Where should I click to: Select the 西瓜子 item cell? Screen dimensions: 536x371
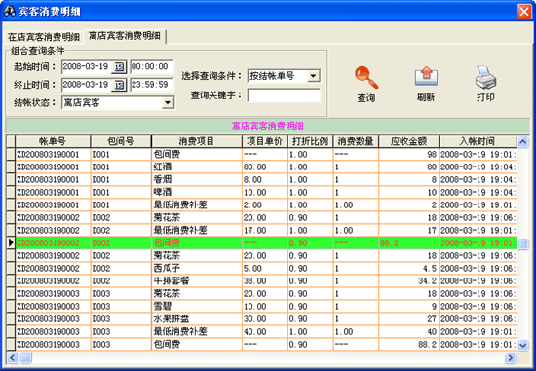(197, 268)
